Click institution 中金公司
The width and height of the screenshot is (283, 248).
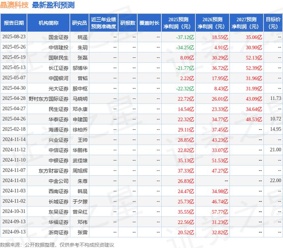(59, 181)
